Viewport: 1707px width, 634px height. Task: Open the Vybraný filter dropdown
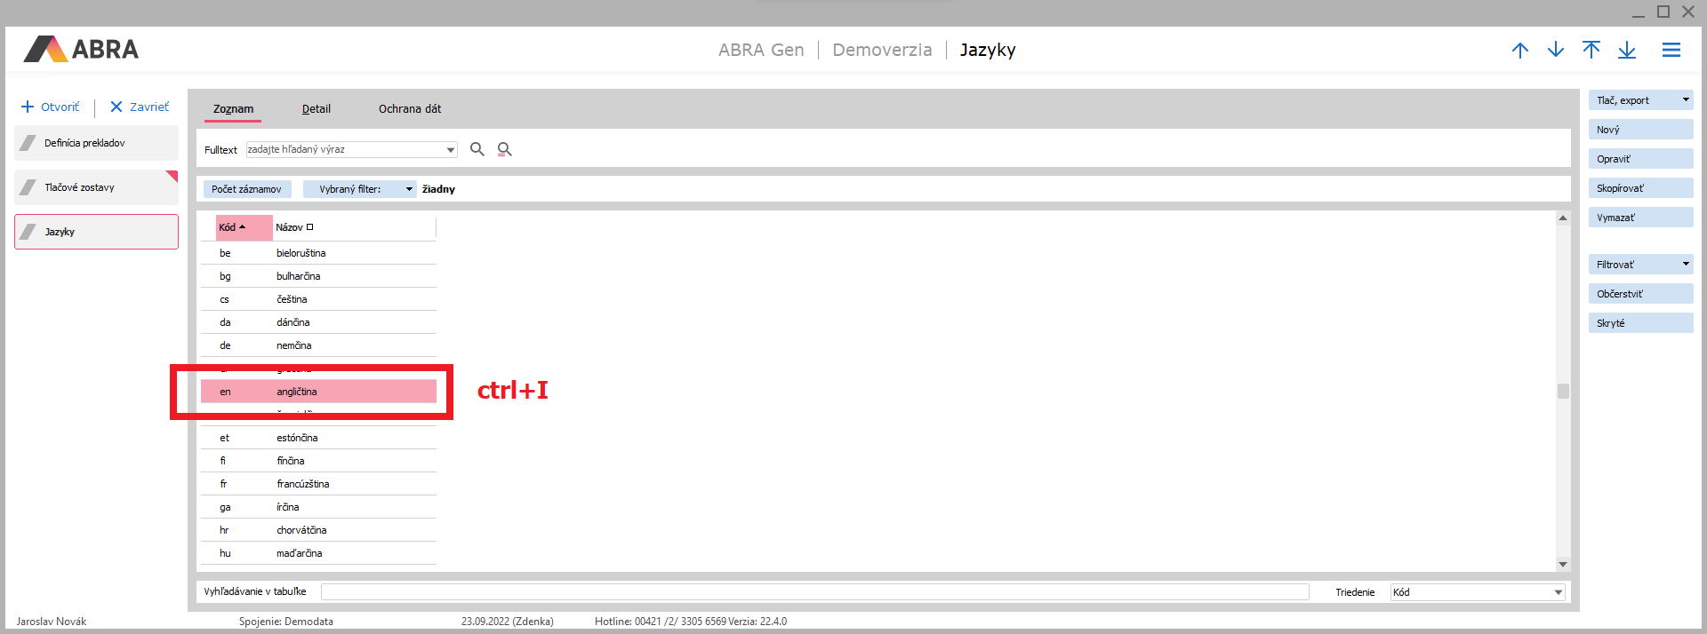pyautogui.click(x=409, y=189)
